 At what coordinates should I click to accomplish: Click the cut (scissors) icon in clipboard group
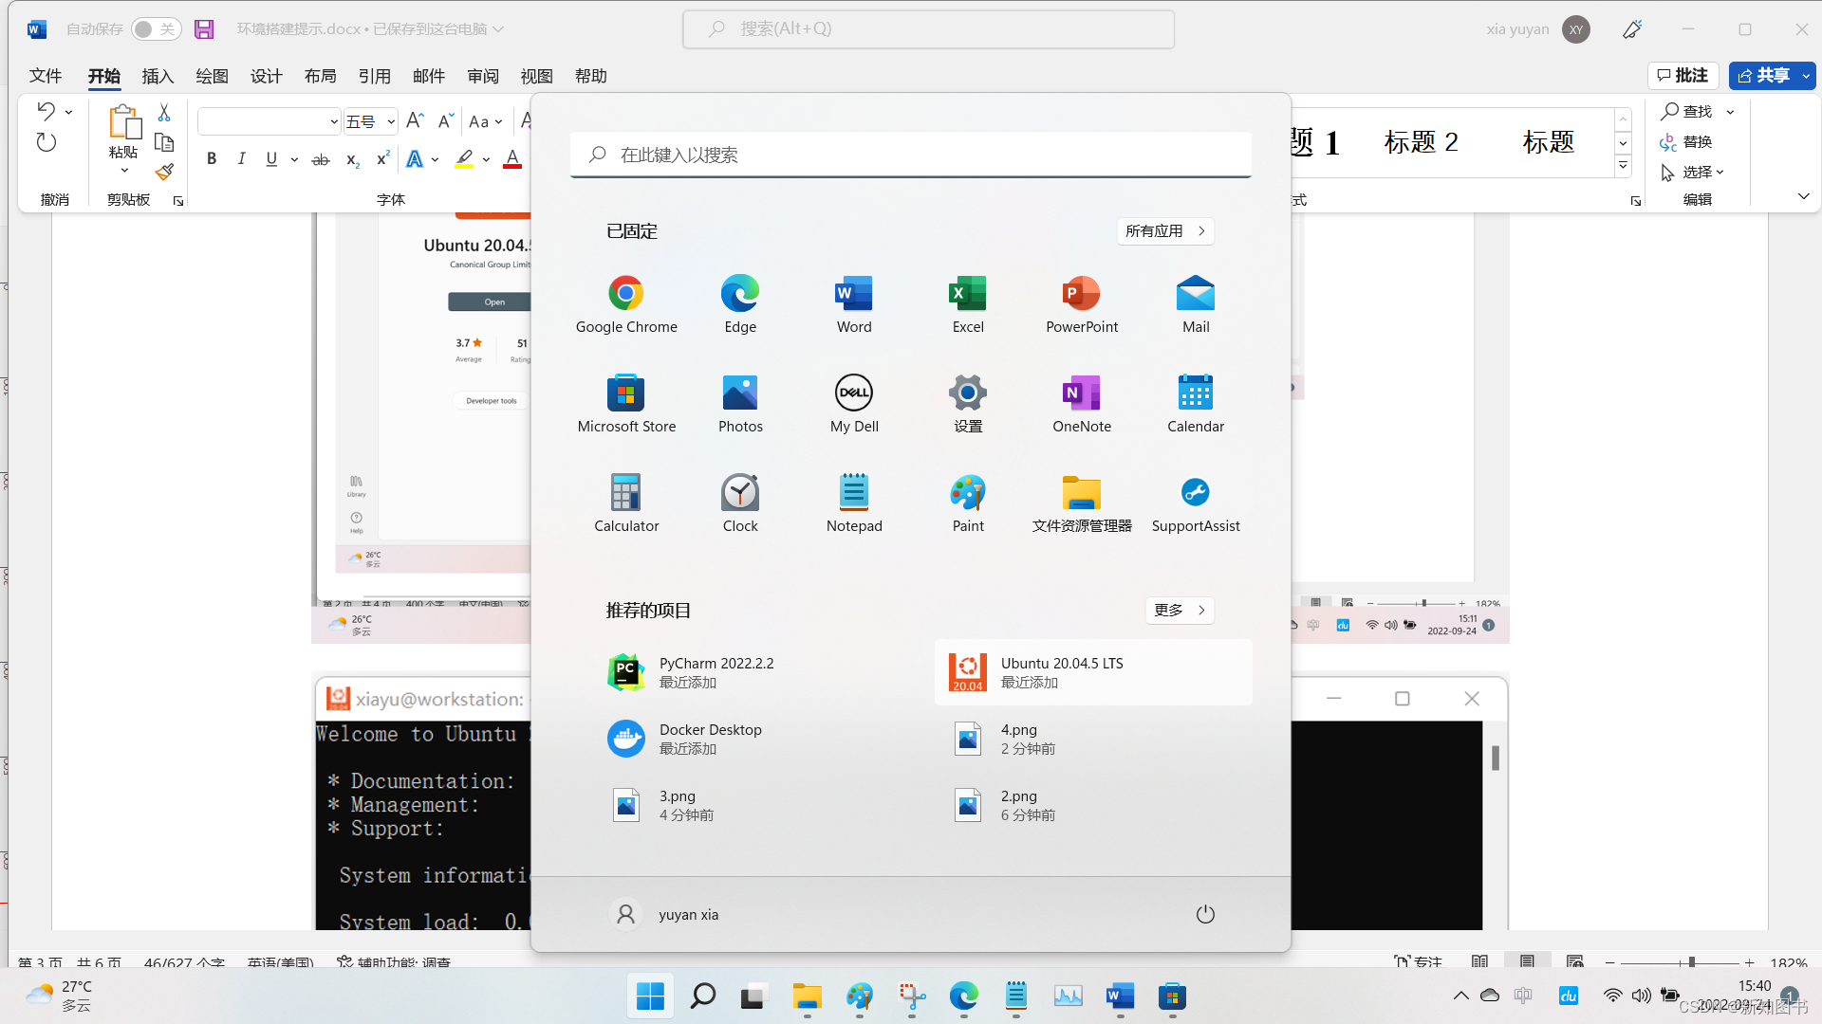(163, 113)
